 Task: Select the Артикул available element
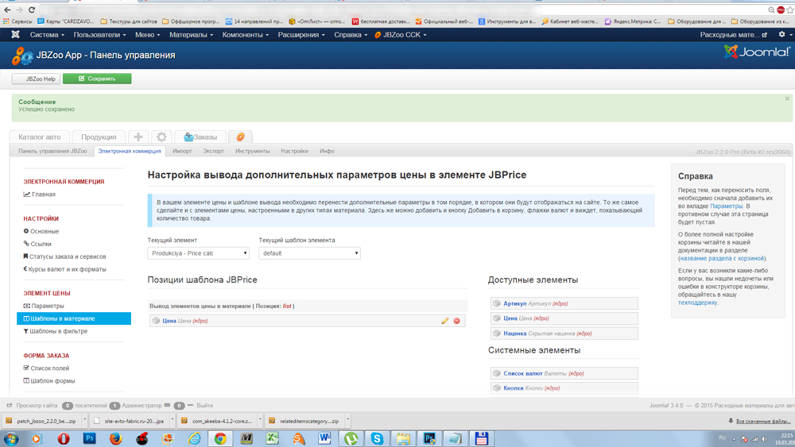(564, 303)
